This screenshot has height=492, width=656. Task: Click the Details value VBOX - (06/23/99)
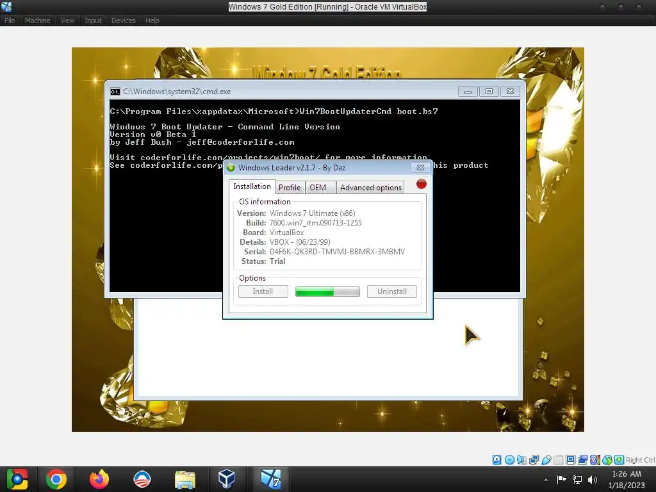click(x=300, y=242)
